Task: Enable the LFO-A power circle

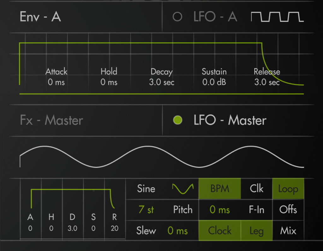Action: click(177, 17)
